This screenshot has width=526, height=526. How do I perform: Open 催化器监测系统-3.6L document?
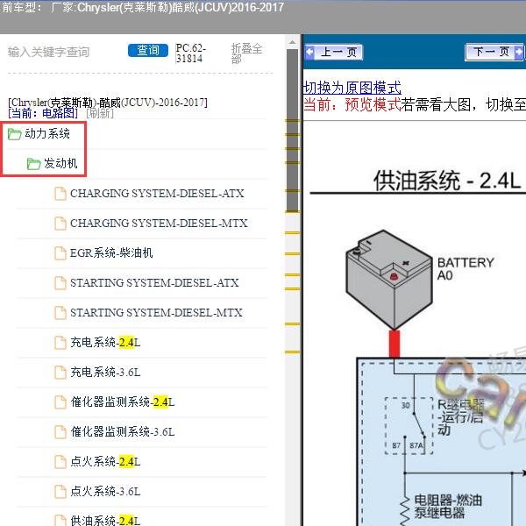(x=123, y=431)
